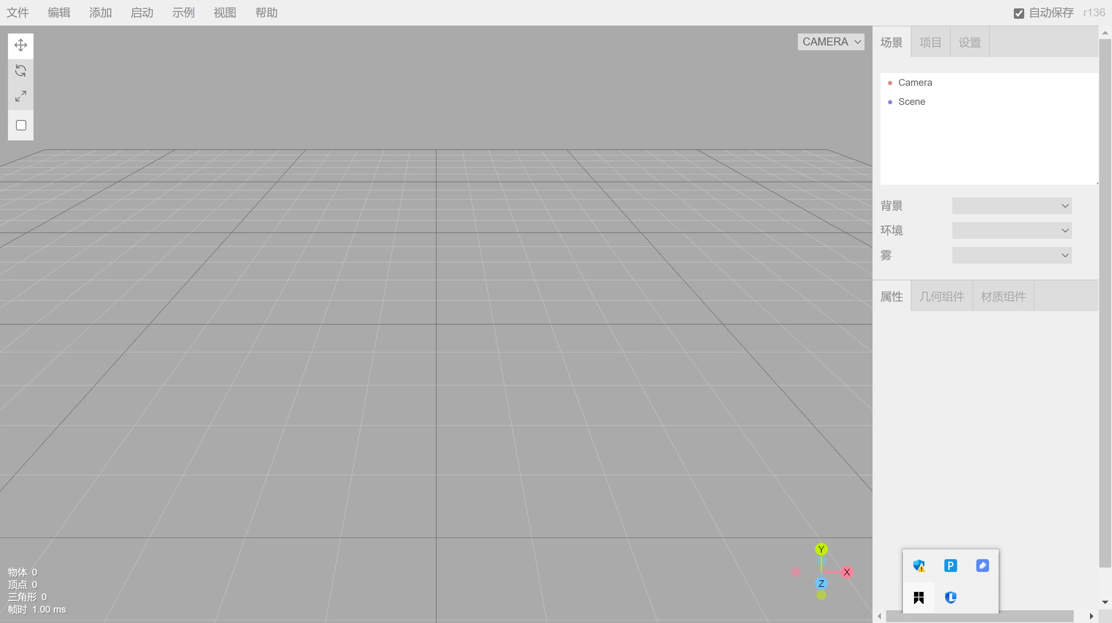Select the rotate tool
Screen dimensions: 1112x623
(x=21, y=70)
